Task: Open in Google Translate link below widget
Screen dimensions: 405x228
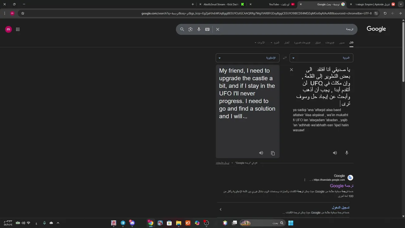Action: tap(246, 163)
